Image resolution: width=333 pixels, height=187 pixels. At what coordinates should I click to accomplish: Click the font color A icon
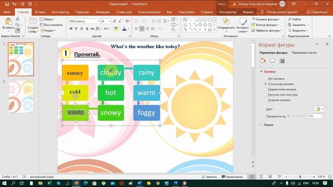click(x=124, y=29)
